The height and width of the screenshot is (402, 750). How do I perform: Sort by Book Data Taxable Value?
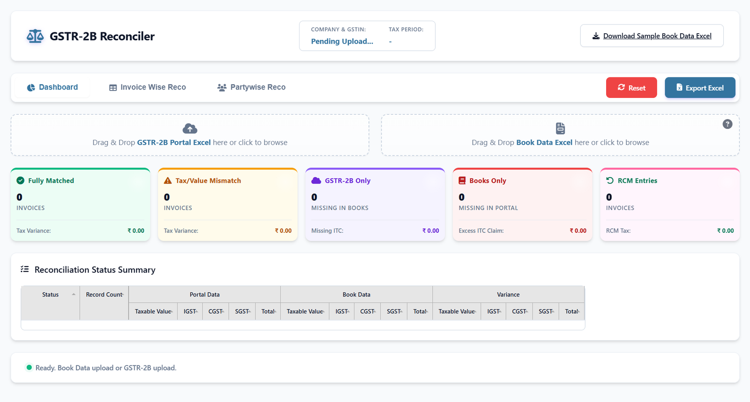point(305,312)
